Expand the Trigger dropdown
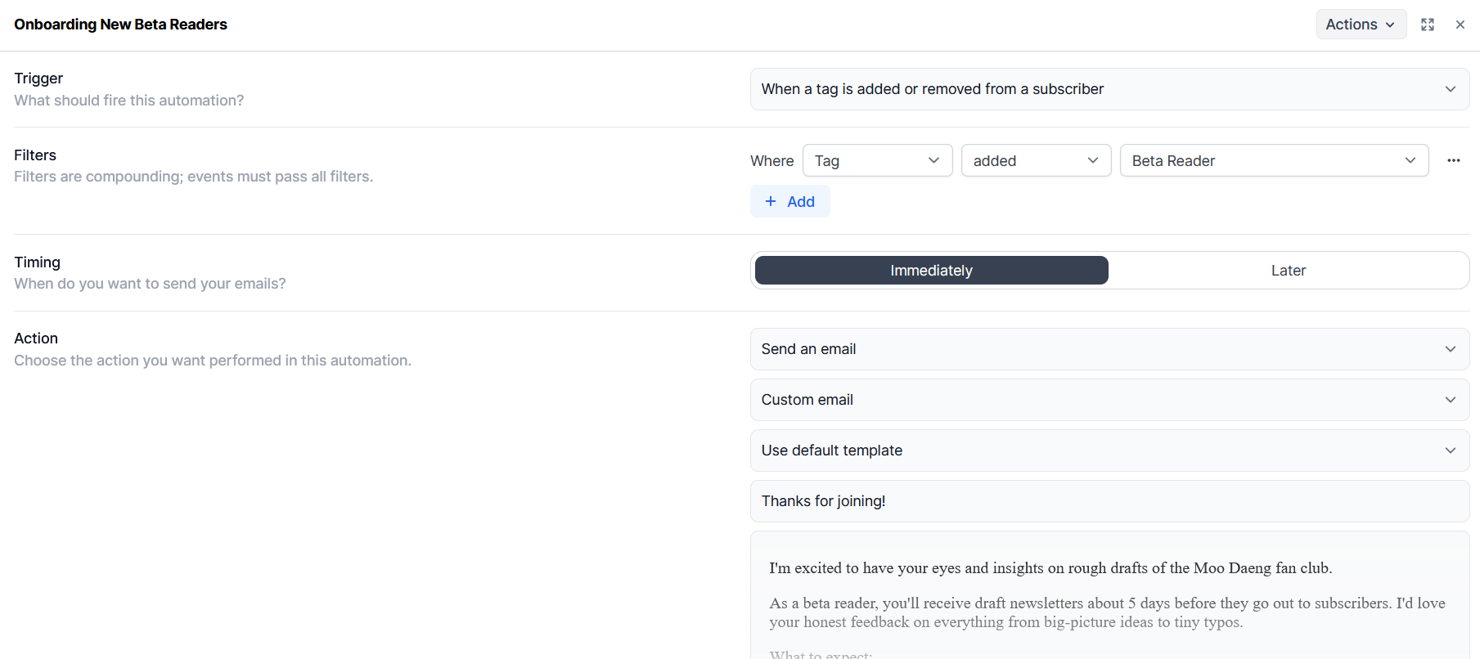This screenshot has width=1480, height=659. (1109, 89)
